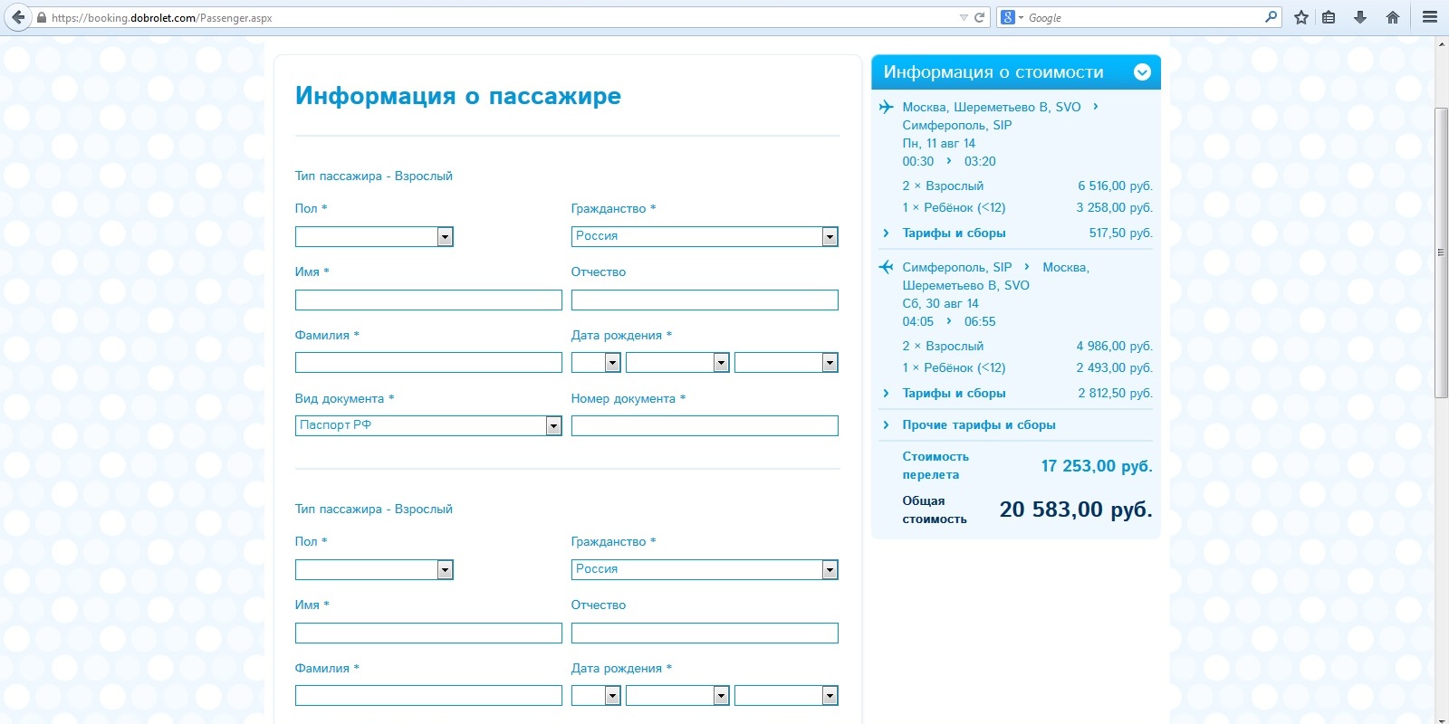Viewport: 1449px width, 724px height.
Task: Click total price 20 583,00 руб.
Action: point(1076,510)
